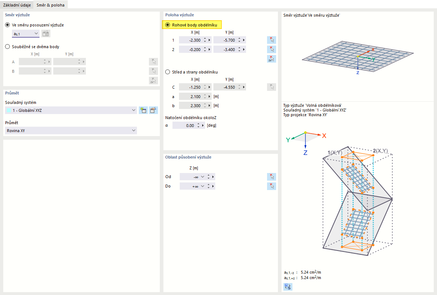Expand arrow menu next to point 1 X field
The height and width of the screenshot is (295, 437).
point(209,40)
